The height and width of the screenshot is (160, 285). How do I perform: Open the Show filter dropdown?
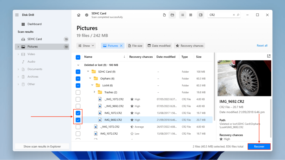86,46
